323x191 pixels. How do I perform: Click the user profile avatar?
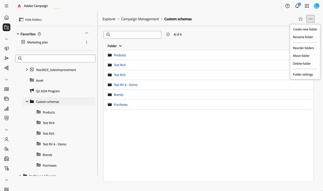tap(317, 6)
